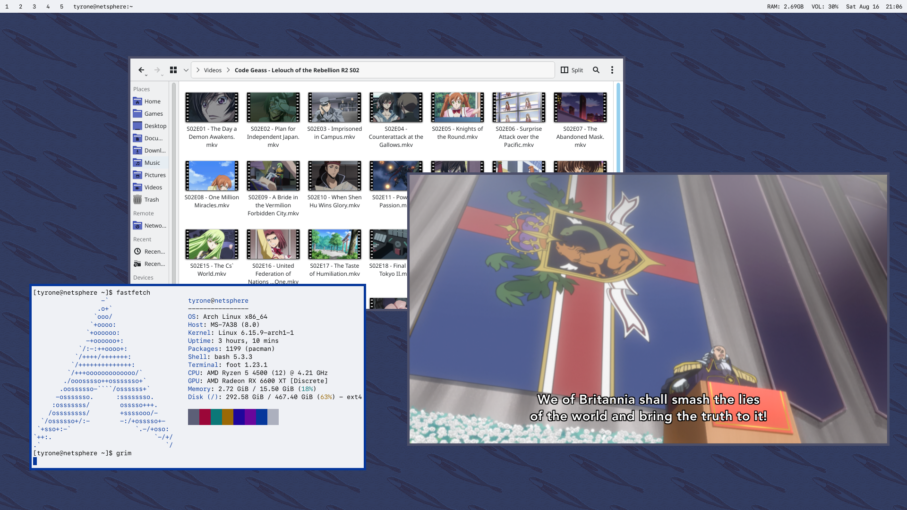Click the forward navigation arrow

[157, 70]
